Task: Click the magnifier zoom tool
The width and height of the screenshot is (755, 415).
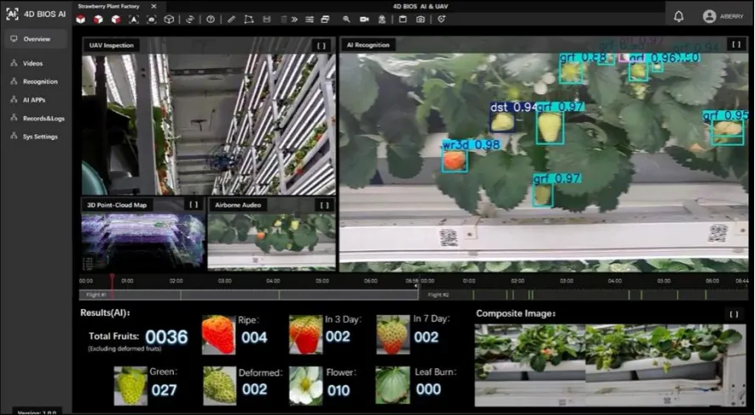Action: (346, 19)
